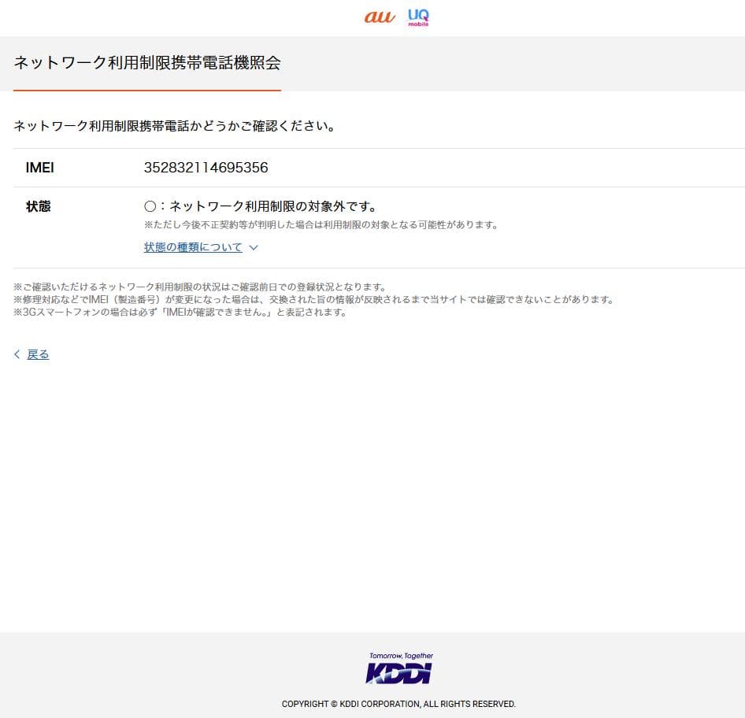
Task: Click the 対象外です status message text
Action: (260, 205)
